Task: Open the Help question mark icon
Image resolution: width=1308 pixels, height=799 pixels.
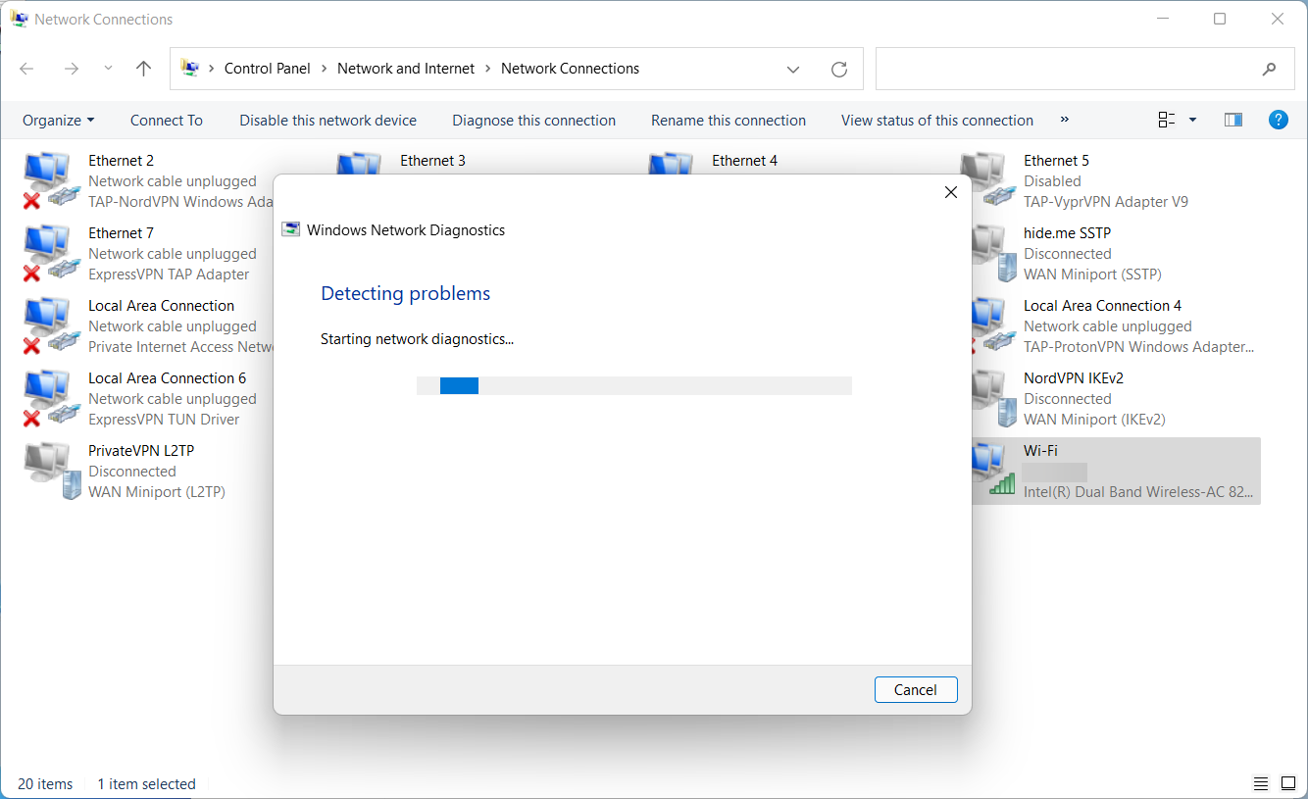Action: click(x=1278, y=120)
